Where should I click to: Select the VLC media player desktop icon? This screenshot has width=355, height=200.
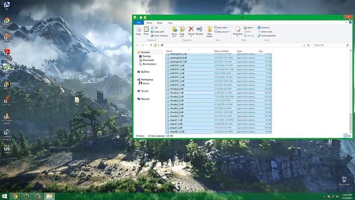tap(7, 119)
